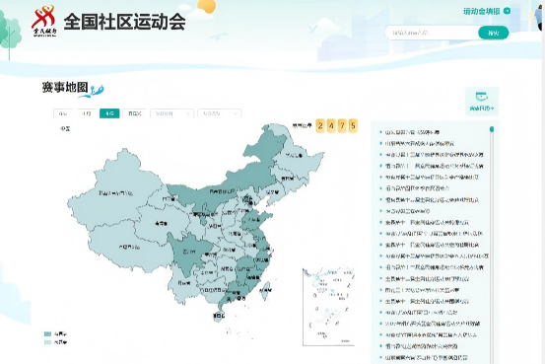
Task: Focus the search input field
Action: click(432, 34)
